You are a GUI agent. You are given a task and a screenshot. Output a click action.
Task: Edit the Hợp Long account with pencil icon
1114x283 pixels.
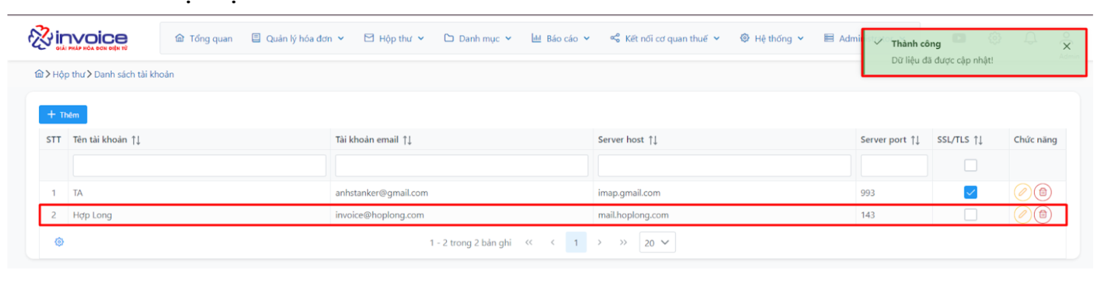pos(1022,214)
